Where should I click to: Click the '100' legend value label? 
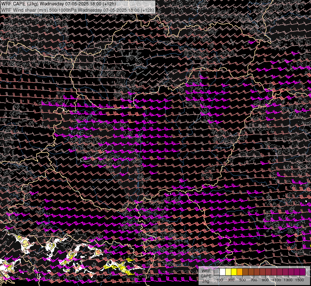220,280
